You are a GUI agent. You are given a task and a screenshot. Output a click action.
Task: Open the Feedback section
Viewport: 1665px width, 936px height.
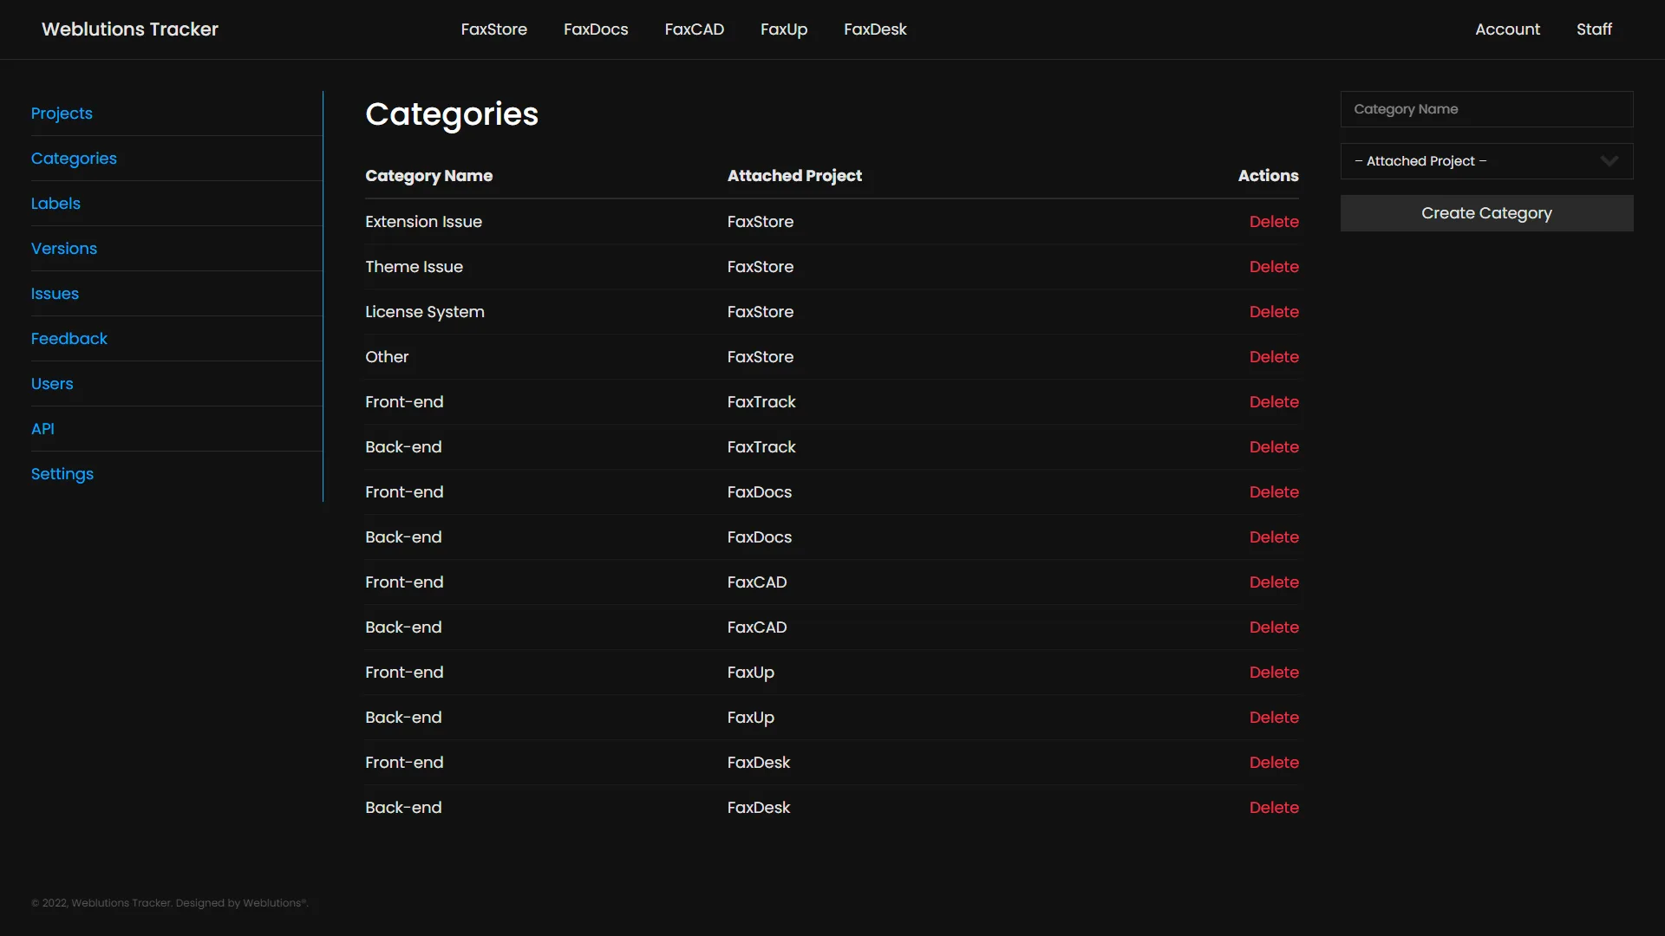[69, 338]
